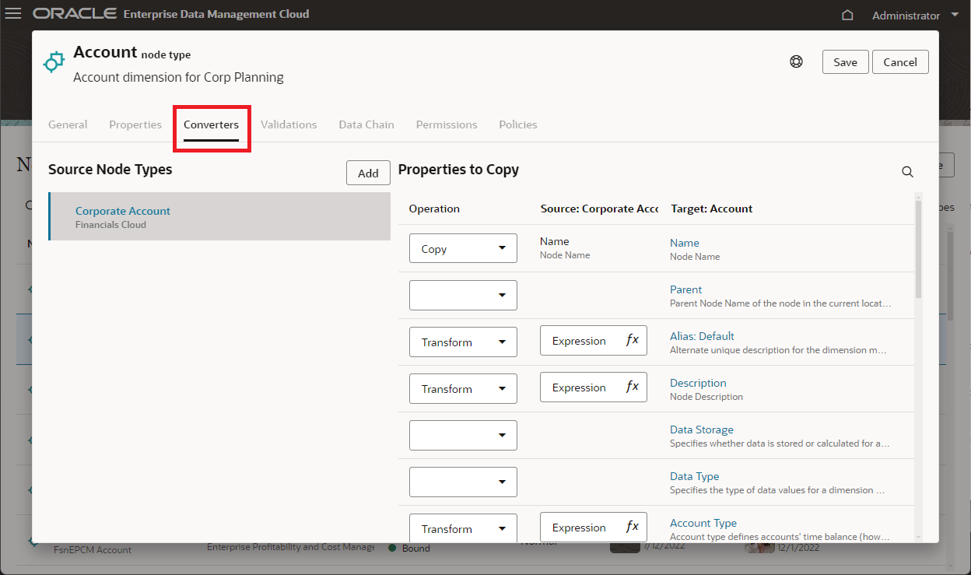
Task: Open Operation dropdown for Data Storage row
Action: pyautogui.click(x=463, y=436)
